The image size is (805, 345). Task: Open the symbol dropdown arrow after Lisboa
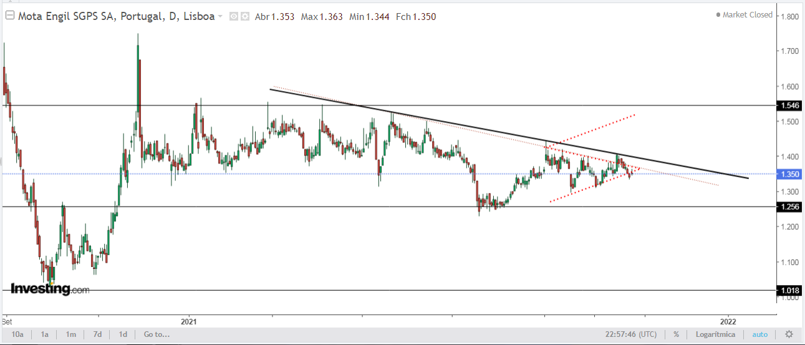click(x=220, y=17)
